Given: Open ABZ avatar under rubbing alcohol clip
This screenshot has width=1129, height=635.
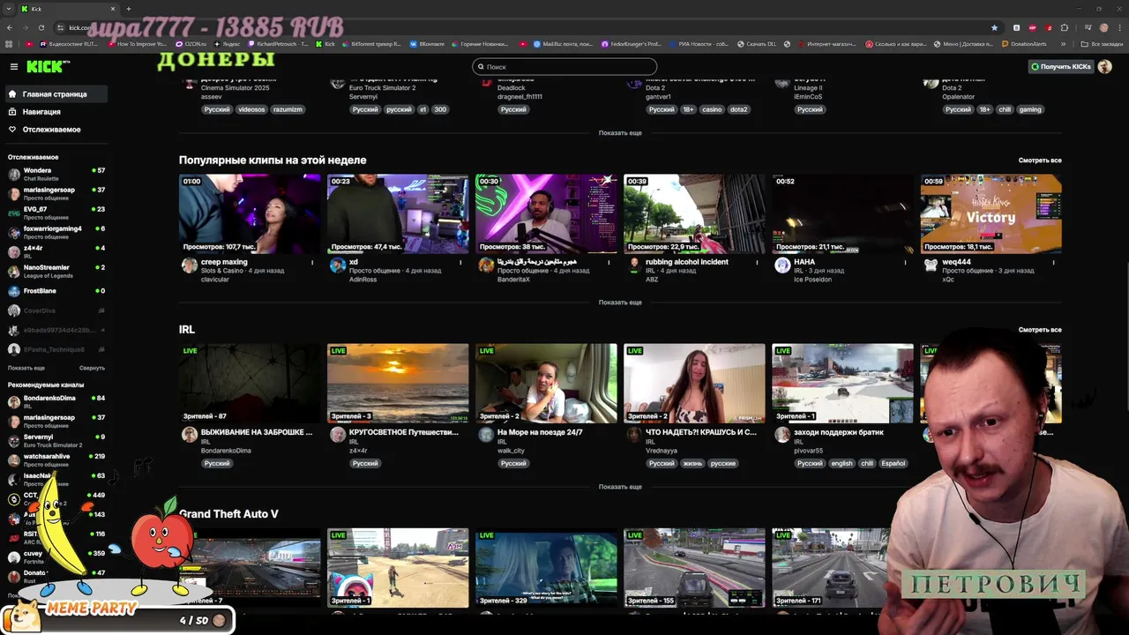Looking at the screenshot, I should 633,265.
